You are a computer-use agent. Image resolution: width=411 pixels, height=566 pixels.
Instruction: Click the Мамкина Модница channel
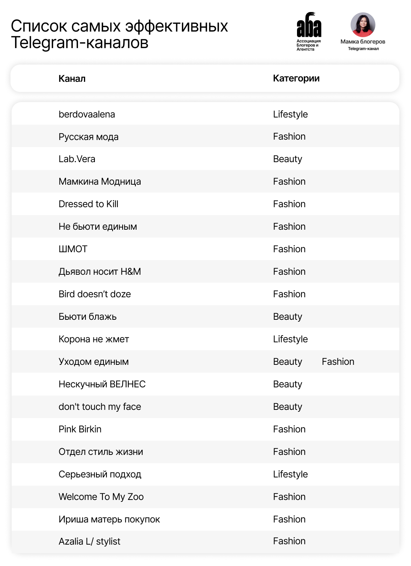(x=100, y=182)
